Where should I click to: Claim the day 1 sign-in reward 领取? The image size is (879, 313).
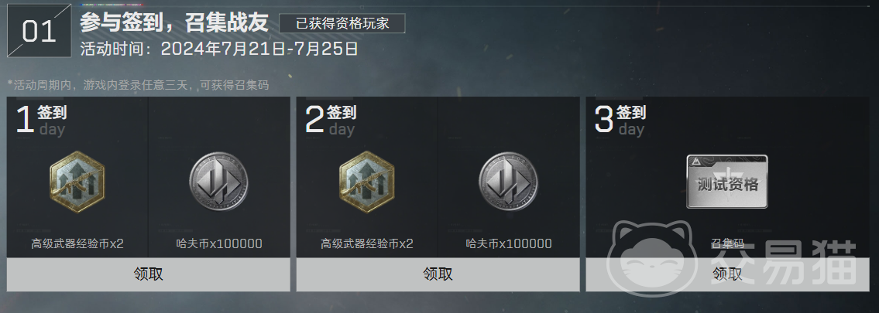click(x=149, y=274)
